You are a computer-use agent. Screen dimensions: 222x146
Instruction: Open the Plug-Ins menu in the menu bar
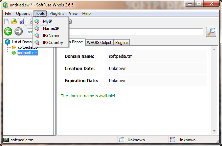coord(57,14)
